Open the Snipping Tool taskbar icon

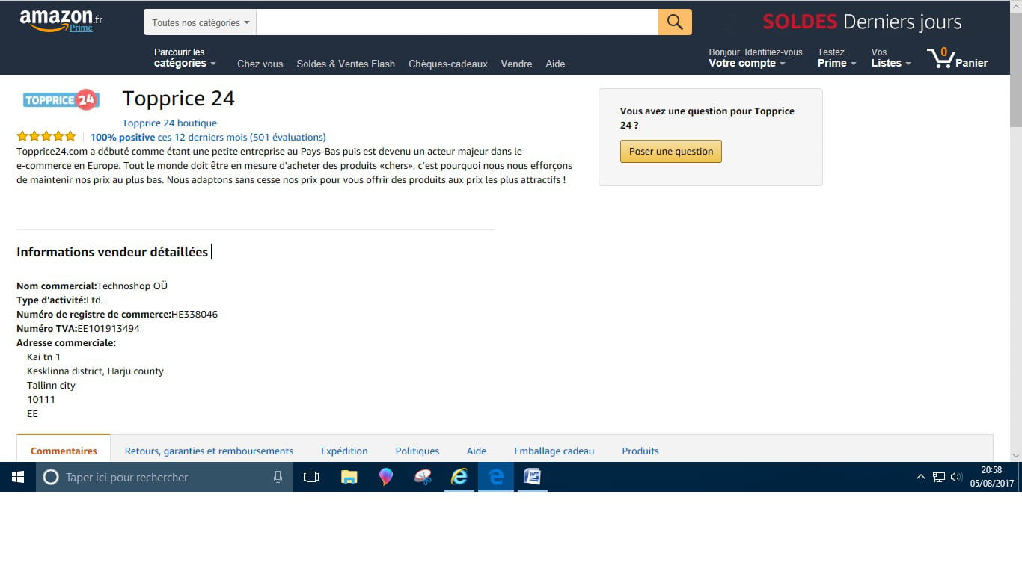point(423,477)
